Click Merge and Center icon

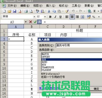pyautogui.click(x=82, y=17)
